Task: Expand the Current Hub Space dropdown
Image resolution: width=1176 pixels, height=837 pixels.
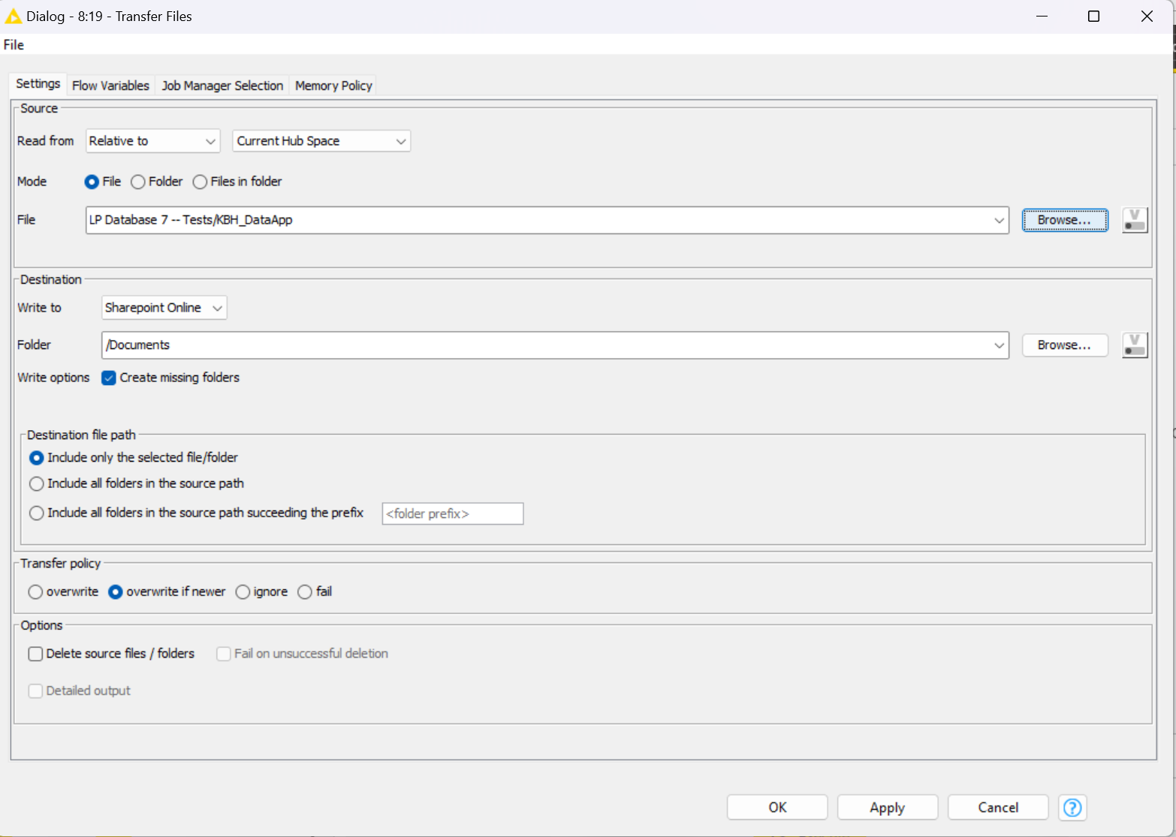Action: [321, 141]
